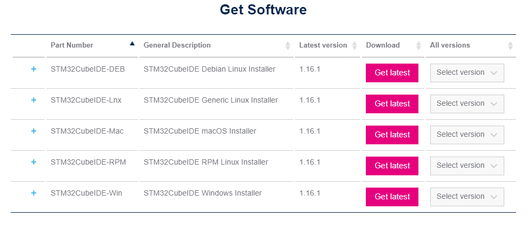Viewport: 530px width, 225px height.
Task: Get latest Windows Installer
Action: click(x=392, y=197)
